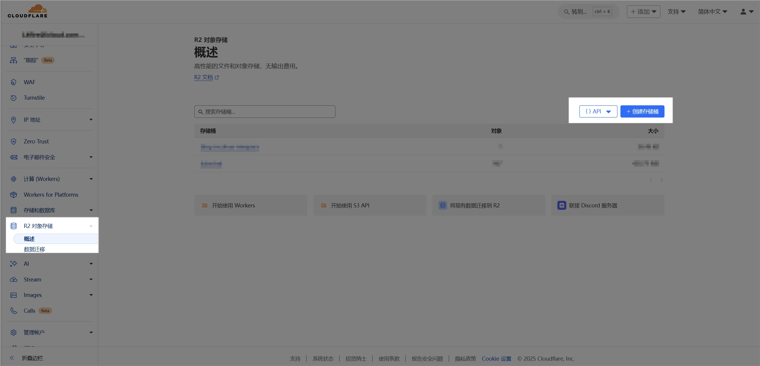
Task: Open Zero Trust in the sidebar
Action: [x=36, y=141]
